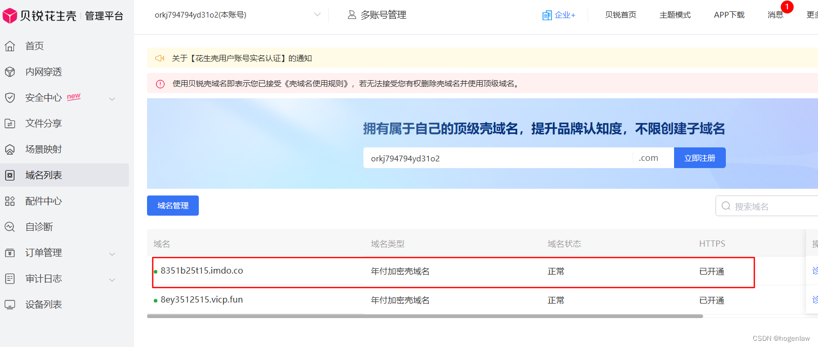Click the speaker icon in notice banner
Image resolution: width=818 pixels, height=347 pixels.
[160, 58]
